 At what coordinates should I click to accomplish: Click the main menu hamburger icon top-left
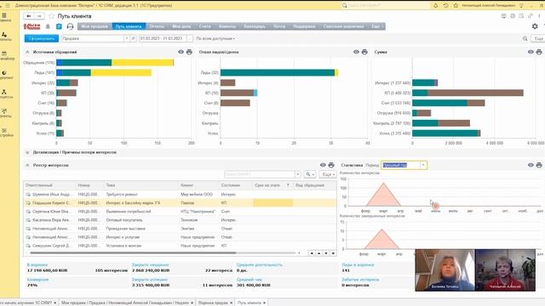tap(8, 6)
